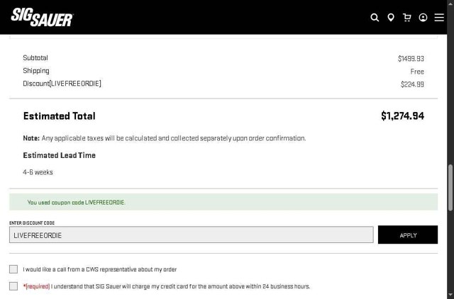Click the Discount[LIVEFREEORDIE] label
The image size is (454, 299).
[x=62, y=84]
